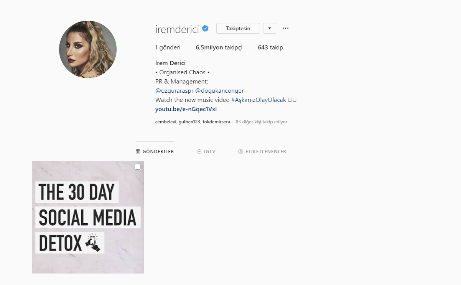Select the GÖNDERİLER tab
The image size is (461, 285).
tap(155, 151)
